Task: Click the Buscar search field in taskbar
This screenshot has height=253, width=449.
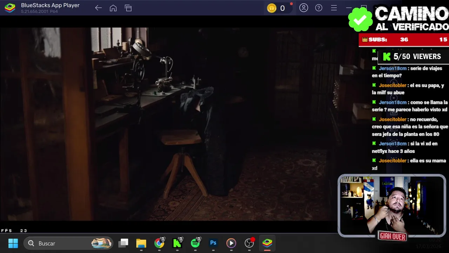Action: (x=68, y=243)
